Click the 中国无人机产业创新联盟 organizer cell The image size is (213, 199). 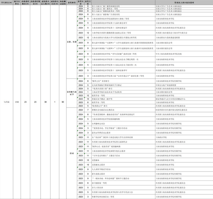[184, 85]
